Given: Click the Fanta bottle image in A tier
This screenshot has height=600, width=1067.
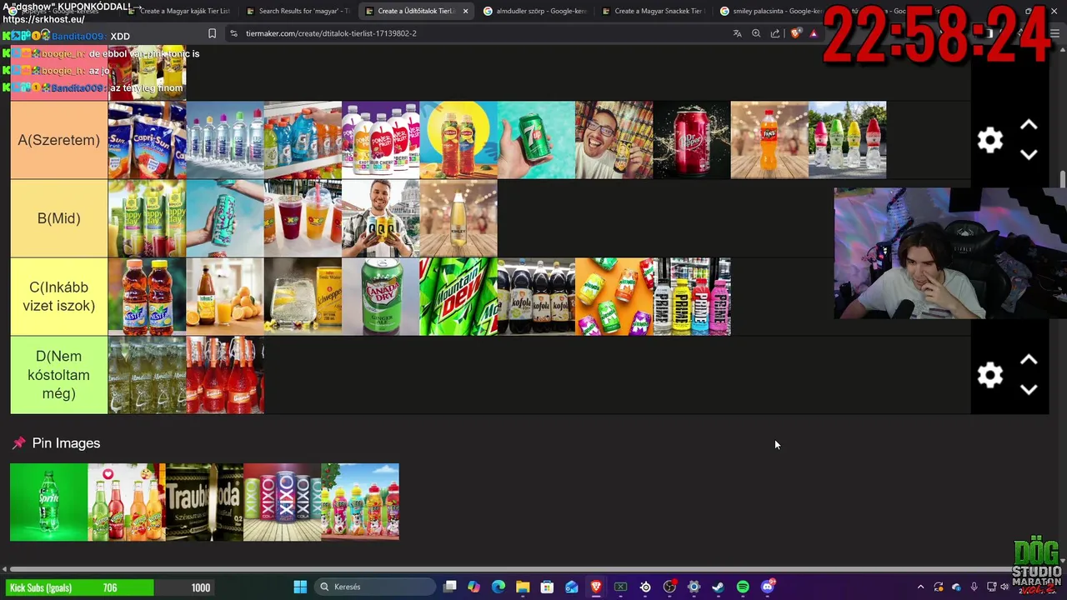Looking at the screenshot, I should click(769, 140).
